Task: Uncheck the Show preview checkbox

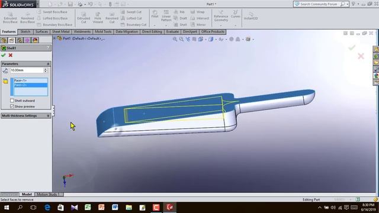Action: [x=12, y=106]
